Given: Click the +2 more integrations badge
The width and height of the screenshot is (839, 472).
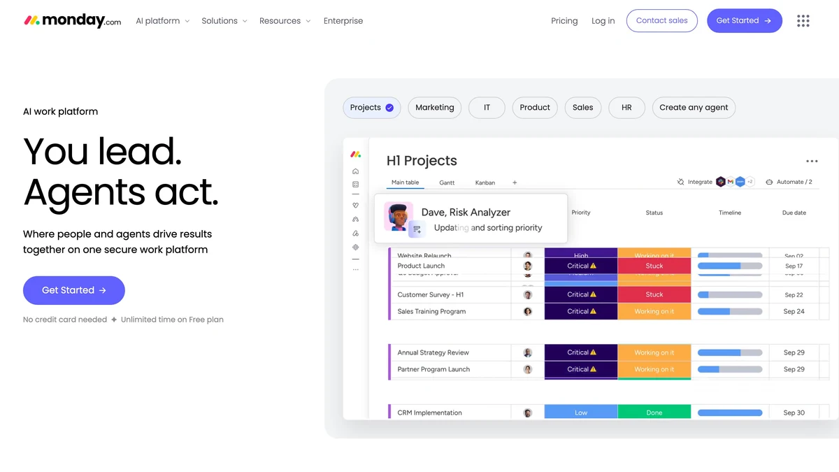Looking at the screenshot, I should coord(750,182).
